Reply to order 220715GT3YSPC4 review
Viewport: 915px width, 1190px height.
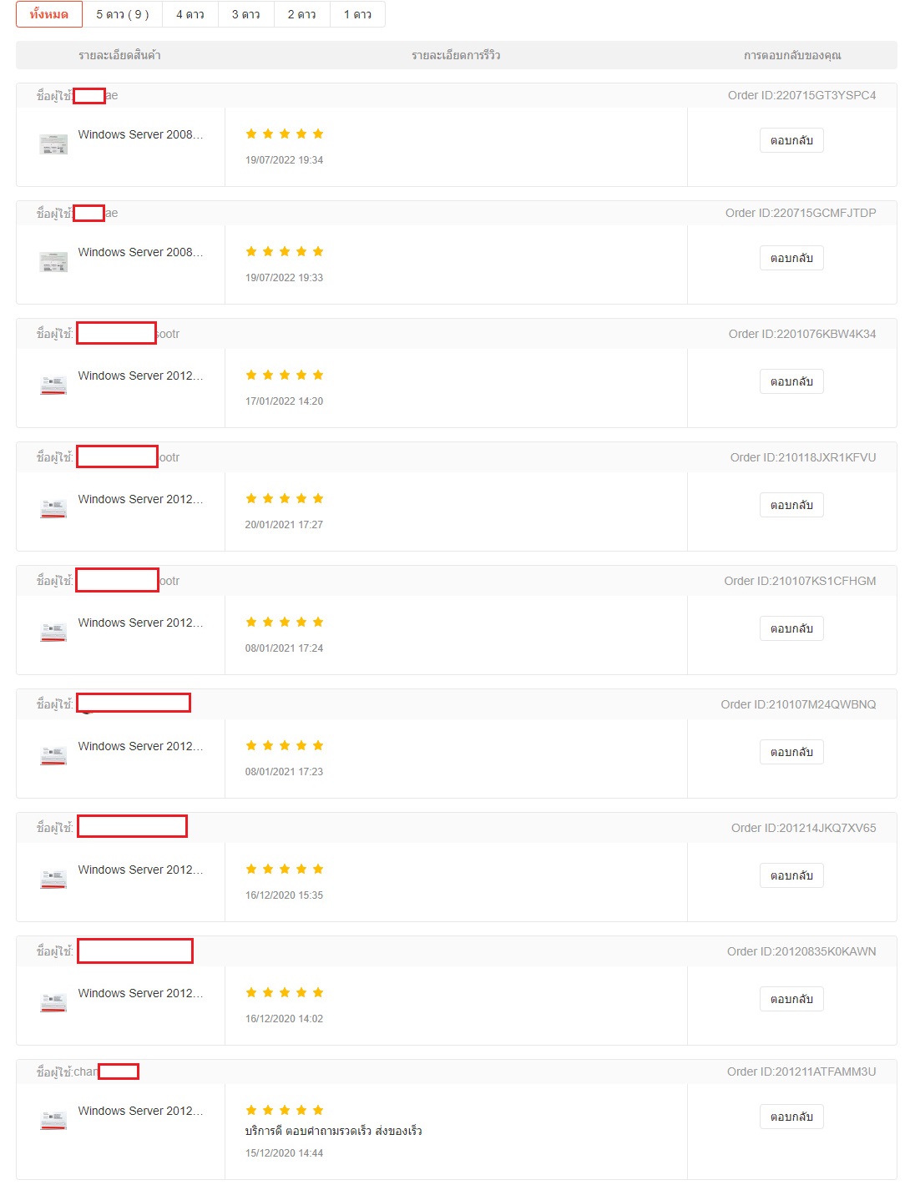791,140
